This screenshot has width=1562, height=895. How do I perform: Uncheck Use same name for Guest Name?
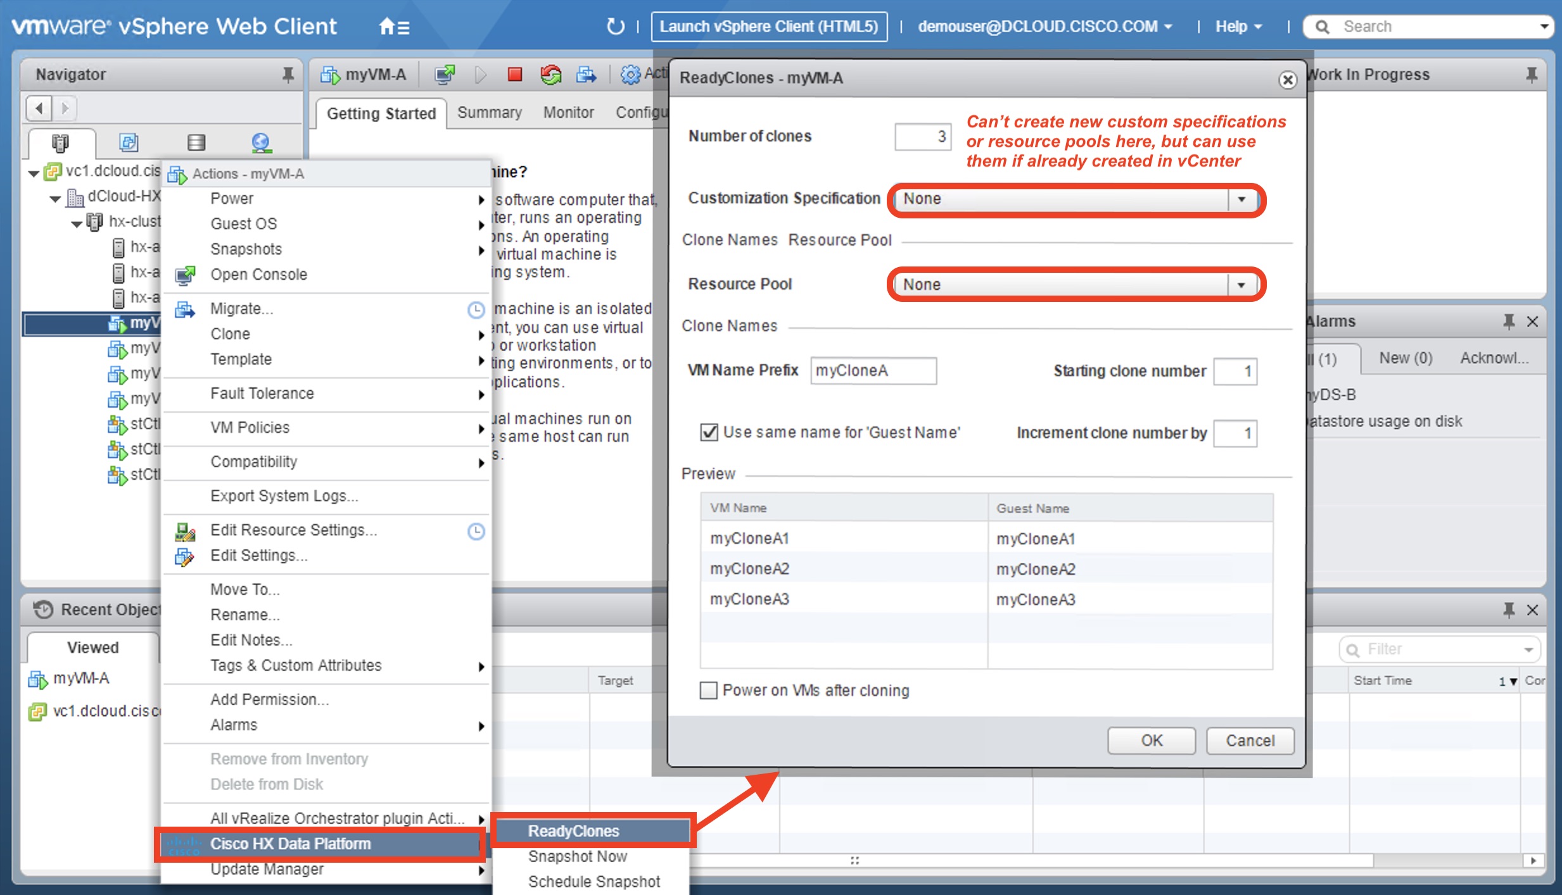point(709,432)
